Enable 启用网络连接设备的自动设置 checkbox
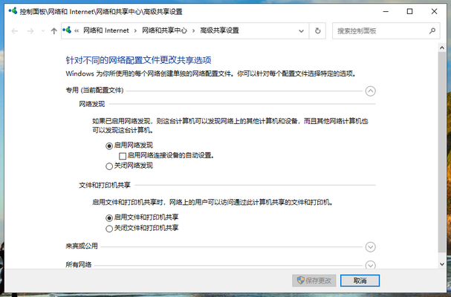 click(x=123, y=156)
